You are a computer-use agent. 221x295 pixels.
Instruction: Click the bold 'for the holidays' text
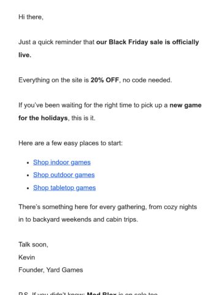tap(43, 118)
